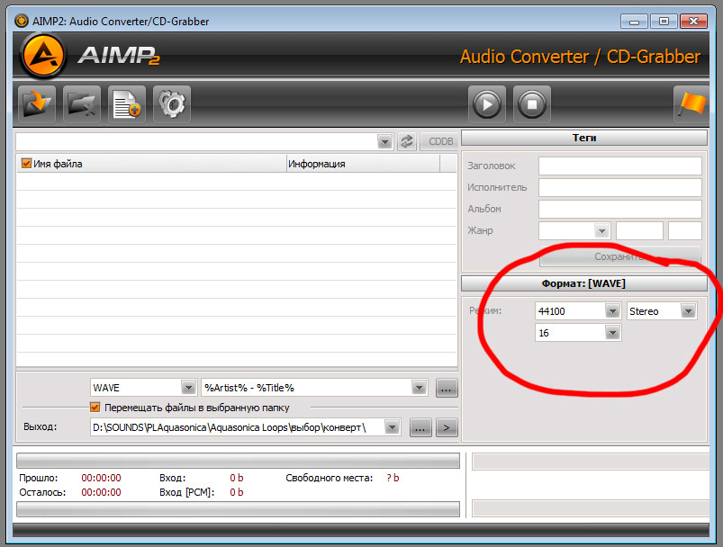Browse output folder with ellipsis button

coord(420,427)
